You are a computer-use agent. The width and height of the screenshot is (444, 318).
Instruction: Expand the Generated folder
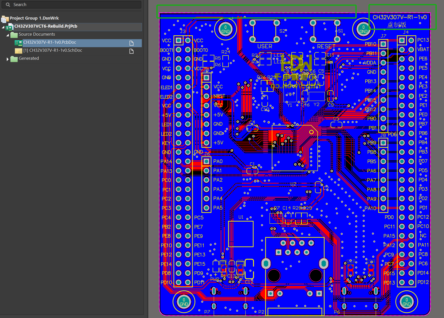tap(7, 59)
